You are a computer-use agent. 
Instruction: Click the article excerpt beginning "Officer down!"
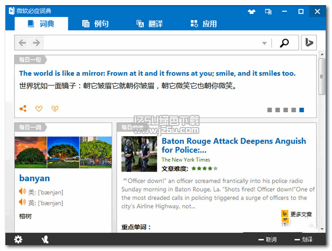[218, 193]
